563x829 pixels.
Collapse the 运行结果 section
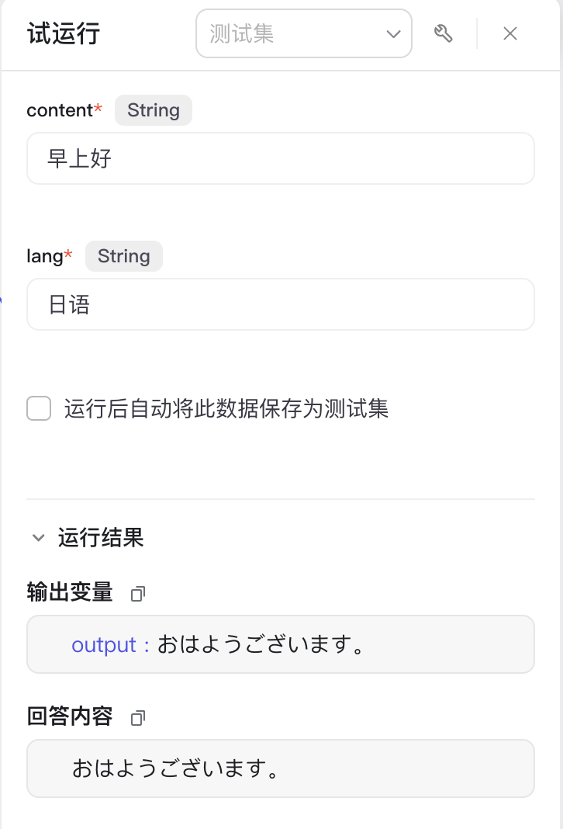[38, 538]
